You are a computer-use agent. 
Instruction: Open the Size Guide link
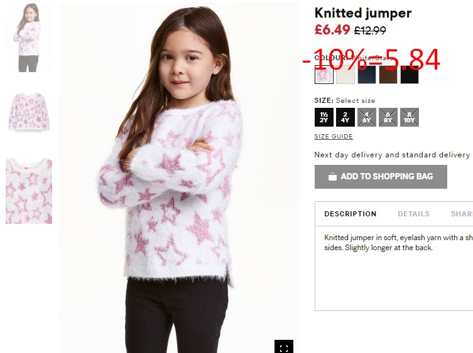pyautogui.click(x=334, y=137)
